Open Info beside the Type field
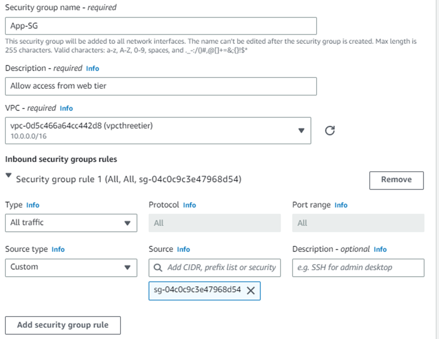This screenshot has width=439, height=339. tap(33, 205)
